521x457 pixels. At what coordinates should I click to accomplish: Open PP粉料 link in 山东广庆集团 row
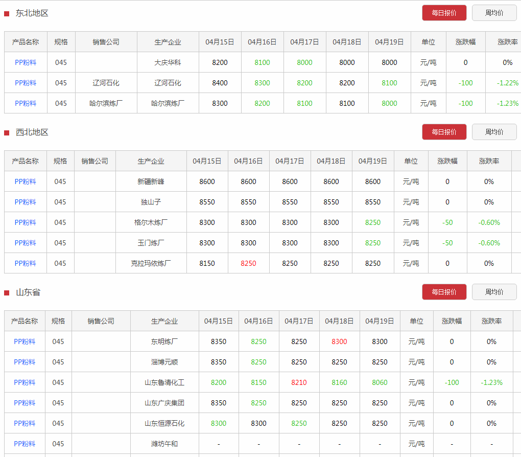pyautogui.click(x=25, y=403)
